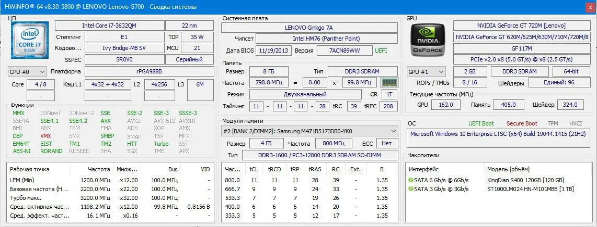Click the TDP value 35 W

pyautogui.click(x=197, y=37)
